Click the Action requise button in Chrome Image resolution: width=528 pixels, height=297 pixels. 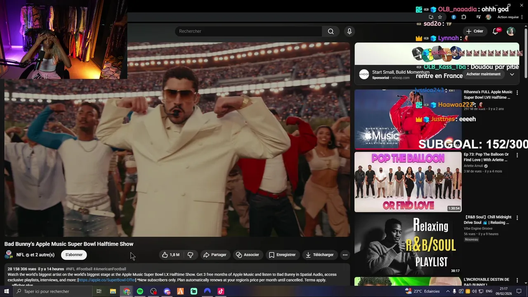point(508,17)
